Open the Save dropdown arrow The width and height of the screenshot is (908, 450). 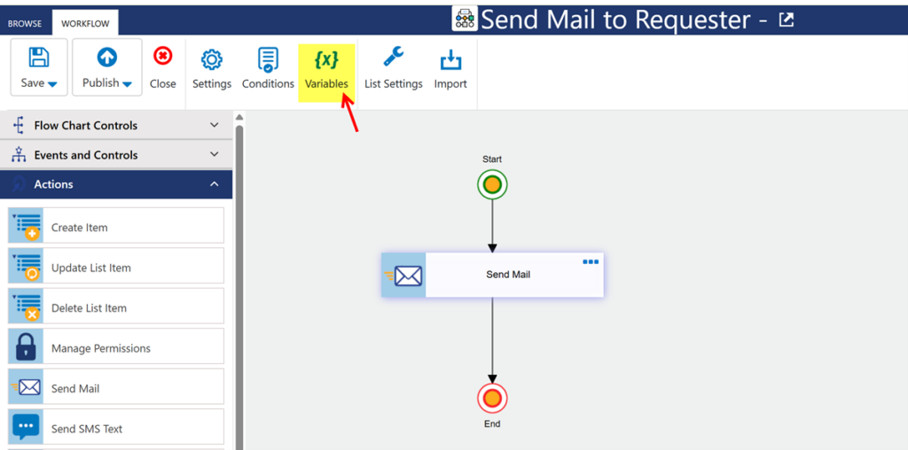(x=52, y=84)
